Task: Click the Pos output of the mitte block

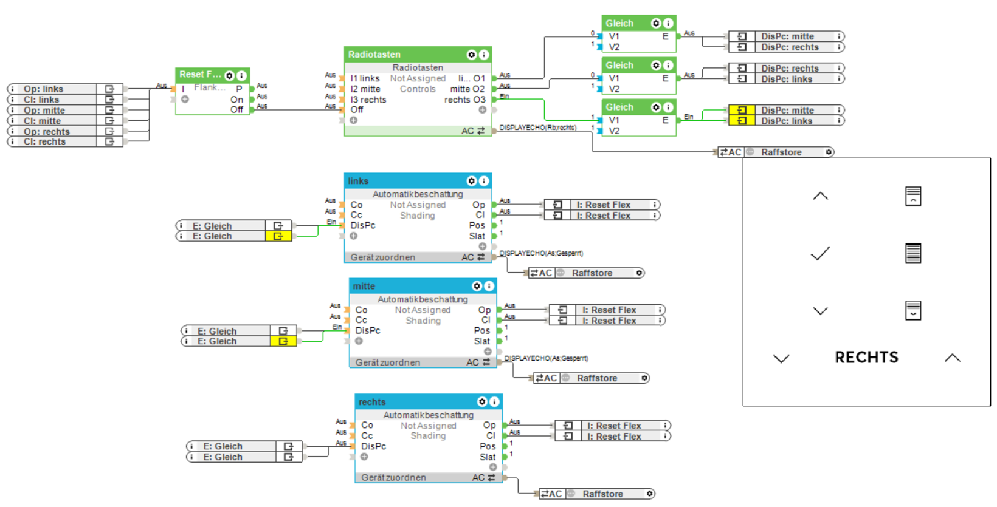Action: (x=482, y=330)
